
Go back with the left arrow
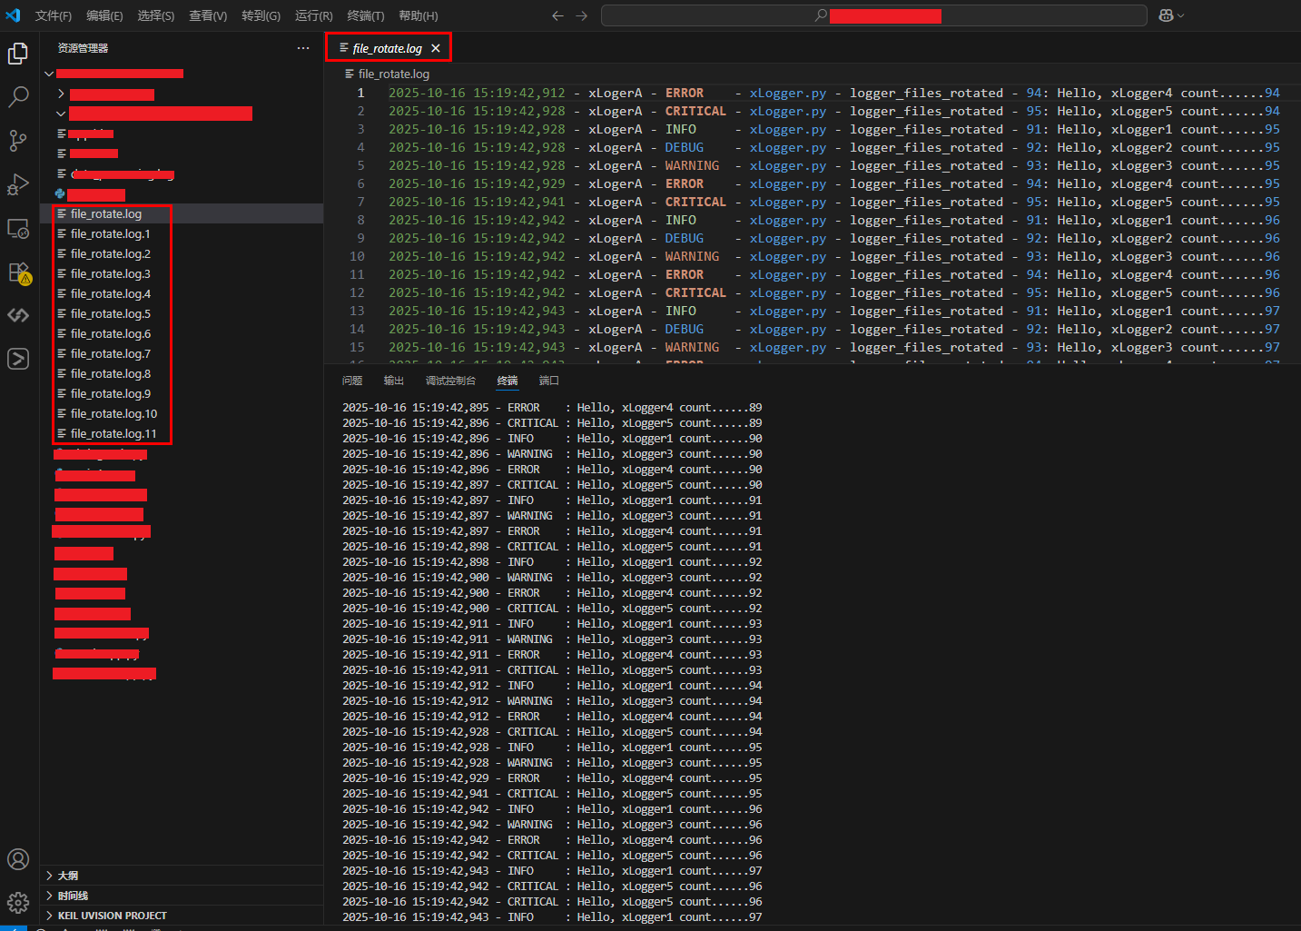click(x=557, y=15)
